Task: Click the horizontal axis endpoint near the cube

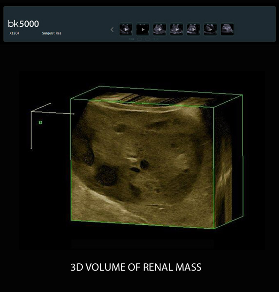Action: coord(74,114)
